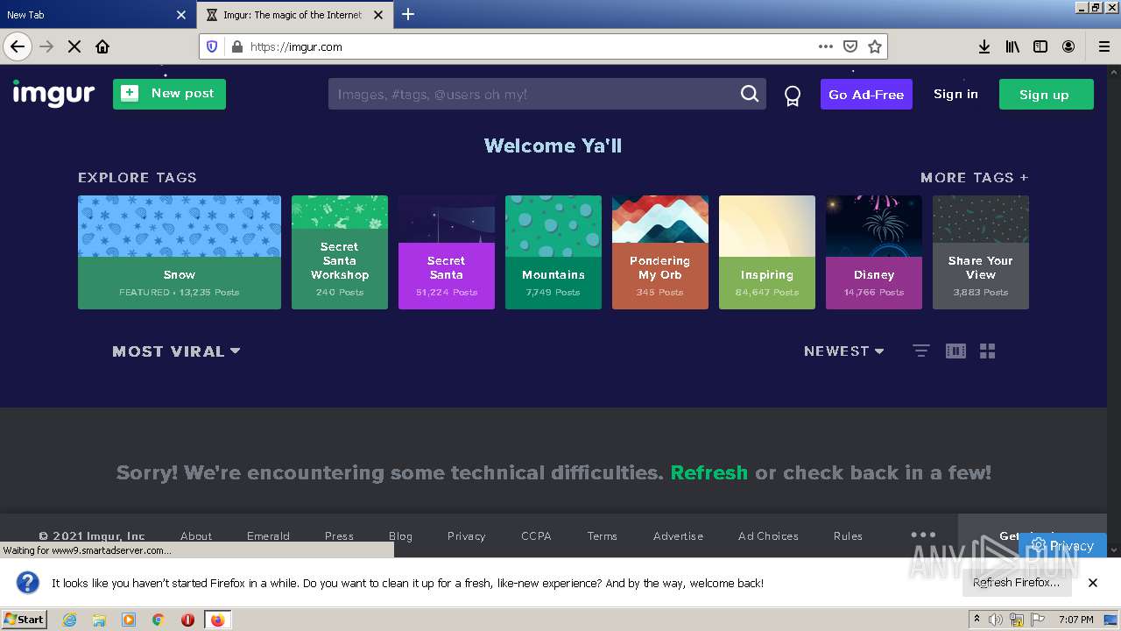Switch to waterfall list layout icon
This screenshot has height=631, width=1121.
pyautogui.click(x=920, y=351)
